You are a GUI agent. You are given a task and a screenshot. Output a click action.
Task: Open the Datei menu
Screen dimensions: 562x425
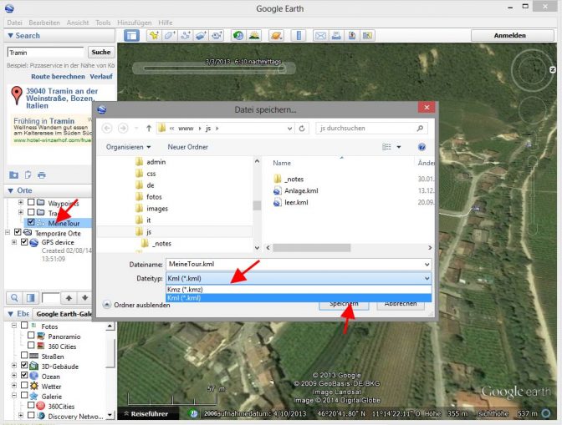point(15,23)
